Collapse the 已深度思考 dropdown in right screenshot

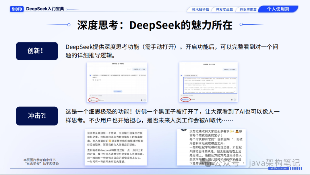[191, 75]
